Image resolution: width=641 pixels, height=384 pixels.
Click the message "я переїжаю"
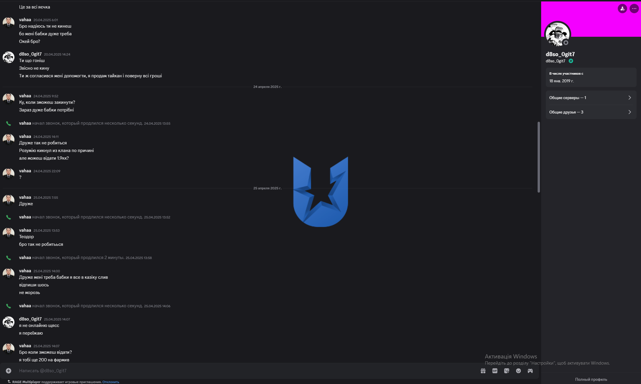point(31,333)
